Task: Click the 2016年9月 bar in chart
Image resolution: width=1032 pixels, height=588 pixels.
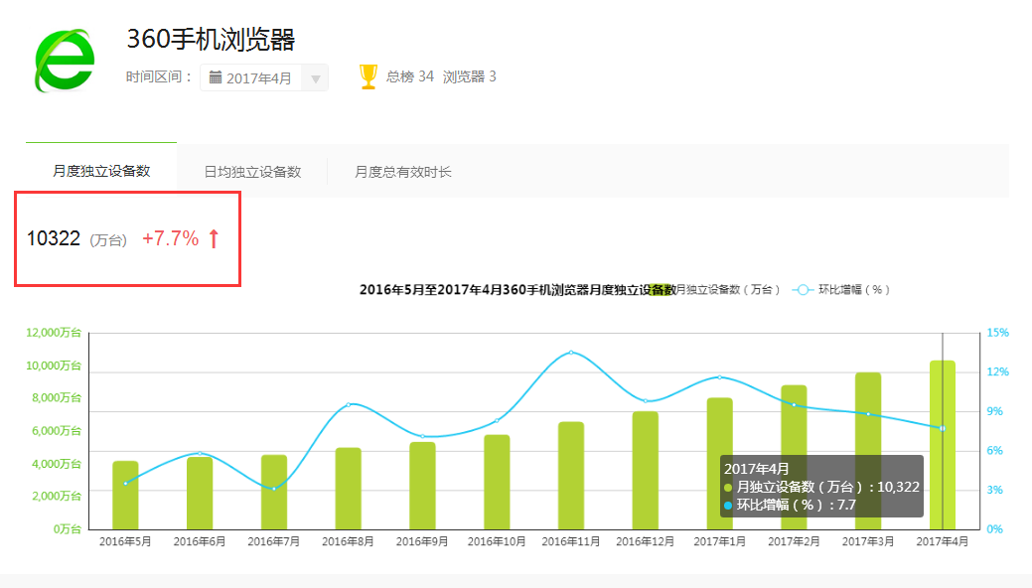Action: click(422, 486)
